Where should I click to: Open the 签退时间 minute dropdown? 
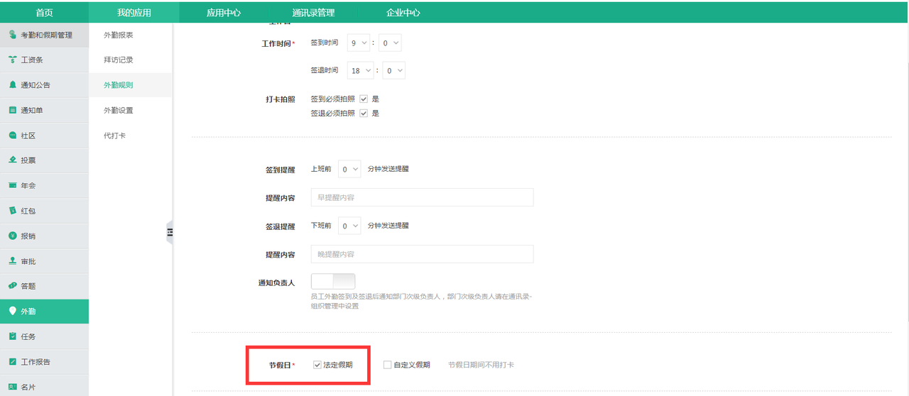[394, 71]
